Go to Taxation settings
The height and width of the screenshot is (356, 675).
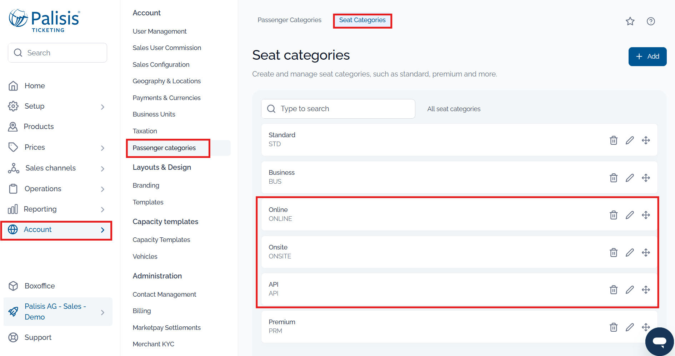145,131
